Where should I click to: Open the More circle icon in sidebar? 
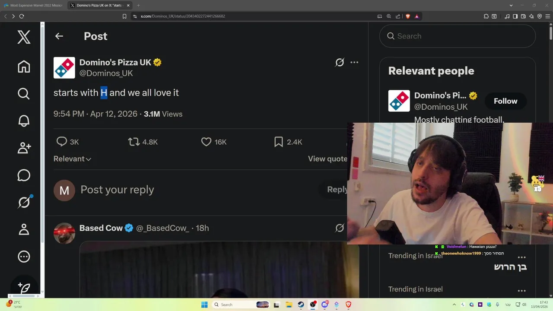(24, 257)
